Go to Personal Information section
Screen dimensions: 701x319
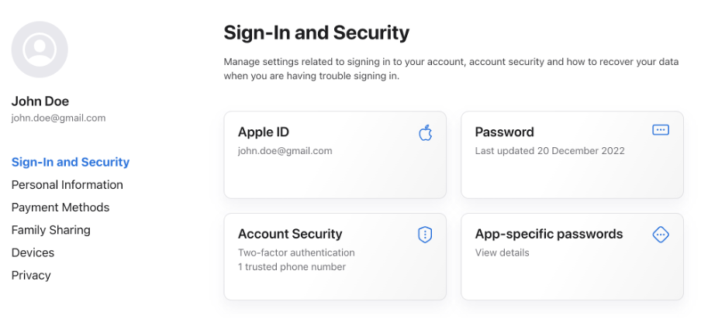[67, 185]
